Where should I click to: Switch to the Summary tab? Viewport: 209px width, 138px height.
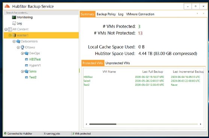(x=88, y=14)
